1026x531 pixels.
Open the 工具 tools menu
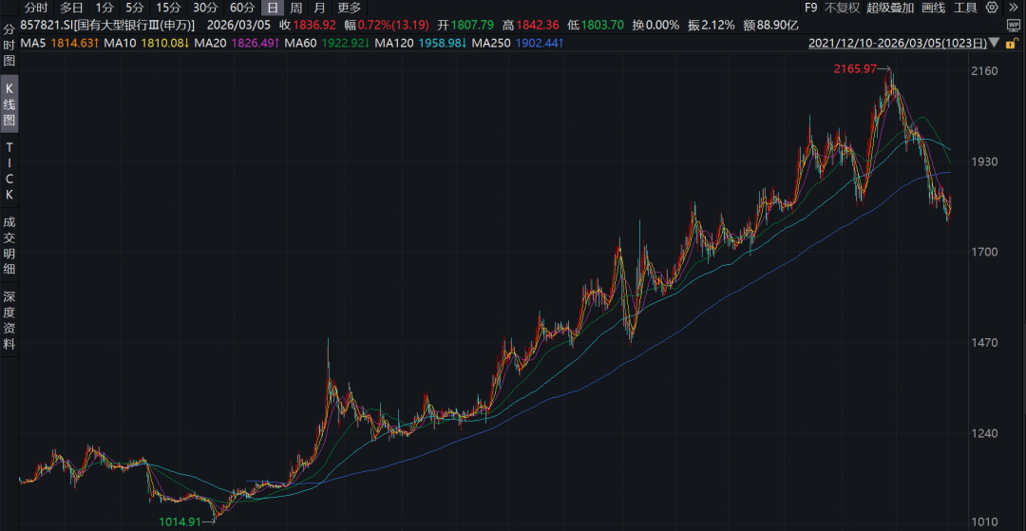click(965, 8)
